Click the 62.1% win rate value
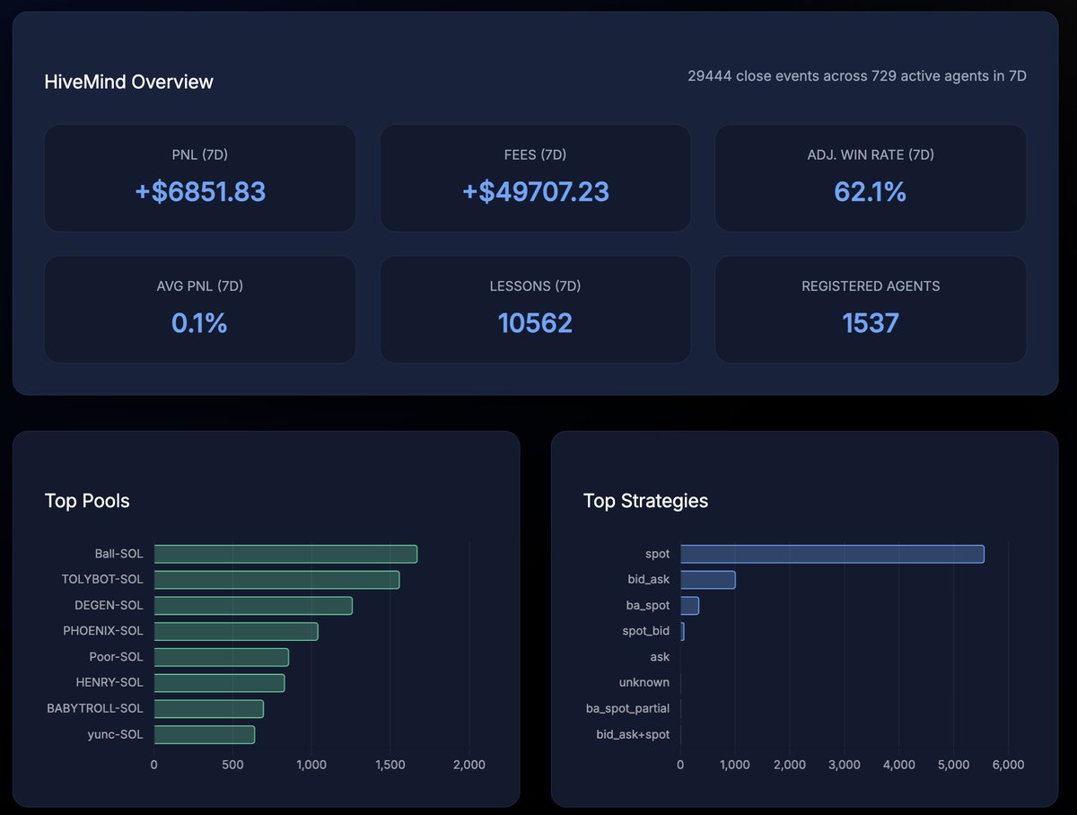1077x815 pixels. 871,191
